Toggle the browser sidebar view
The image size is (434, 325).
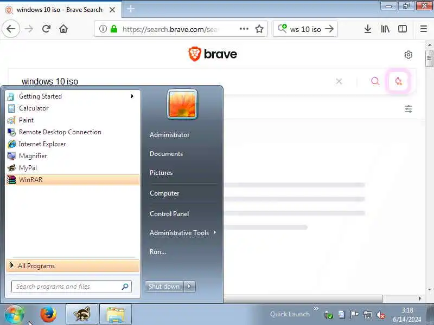pos(403,29)
